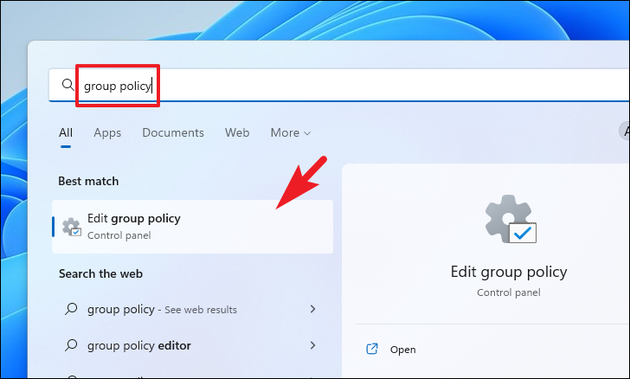630x379 pixels.
Task: Click magnifier icon next to 'group policy editor'
Action: click(x=71, y=345)
